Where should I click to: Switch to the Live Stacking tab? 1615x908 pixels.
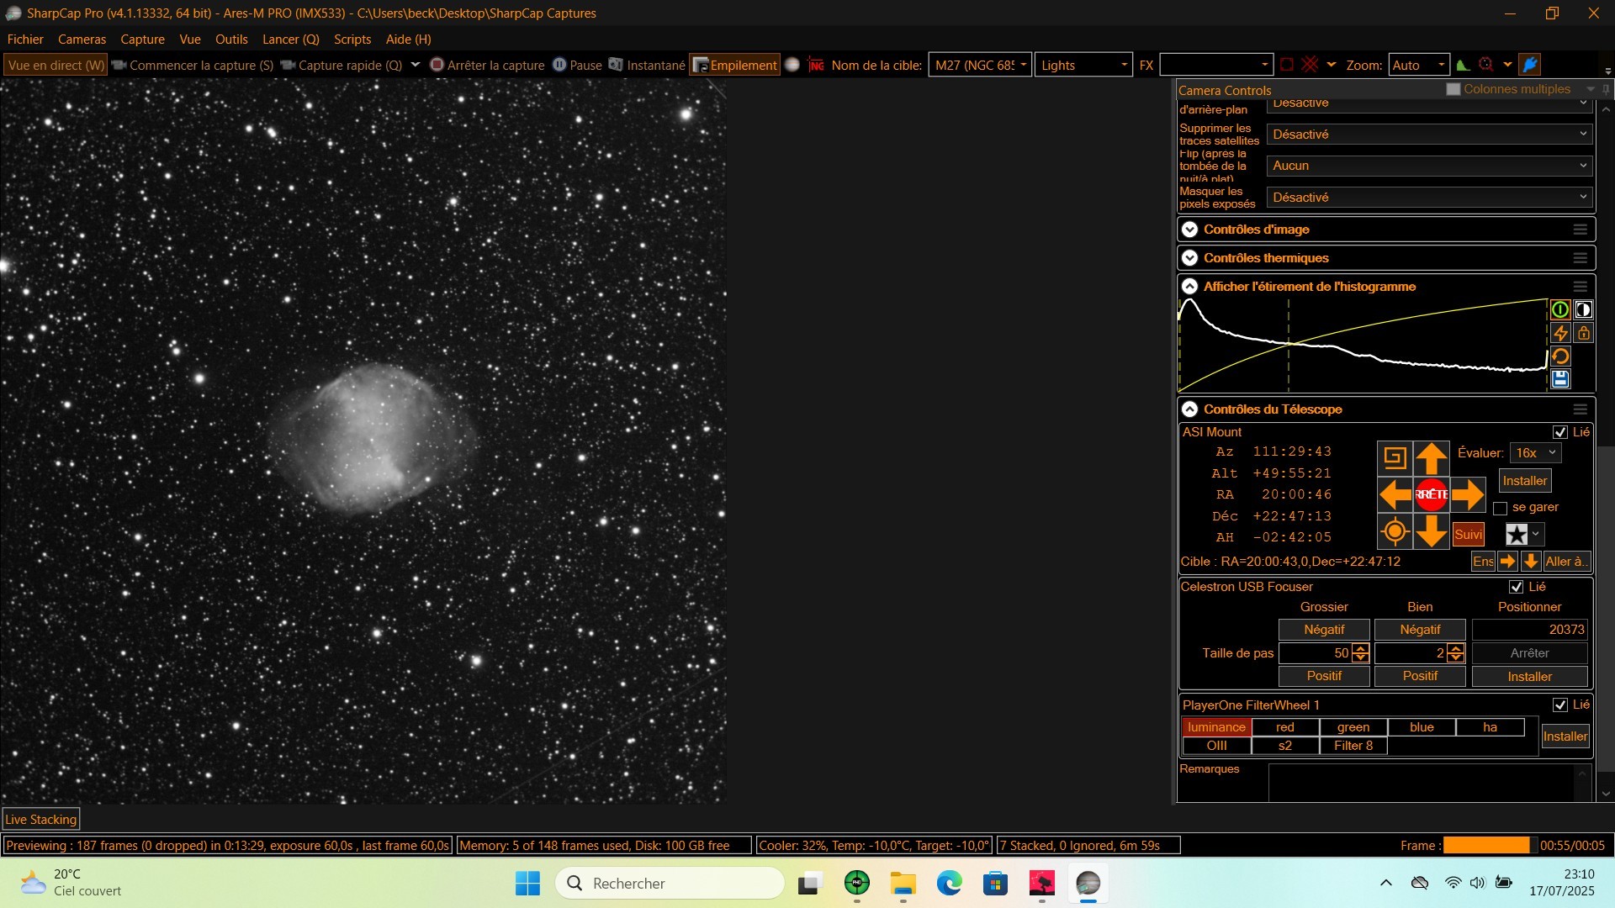[40, 820]
